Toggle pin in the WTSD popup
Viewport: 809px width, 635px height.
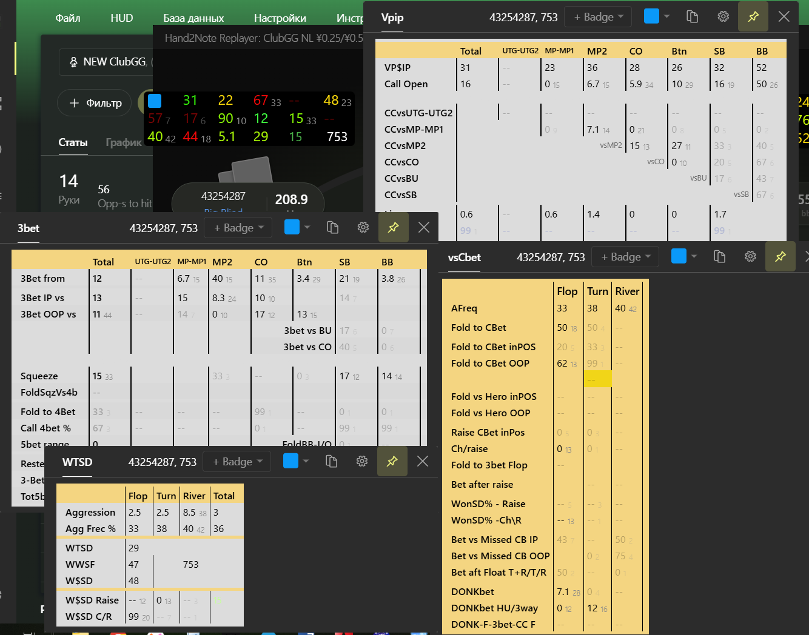(x=392, y=461)
